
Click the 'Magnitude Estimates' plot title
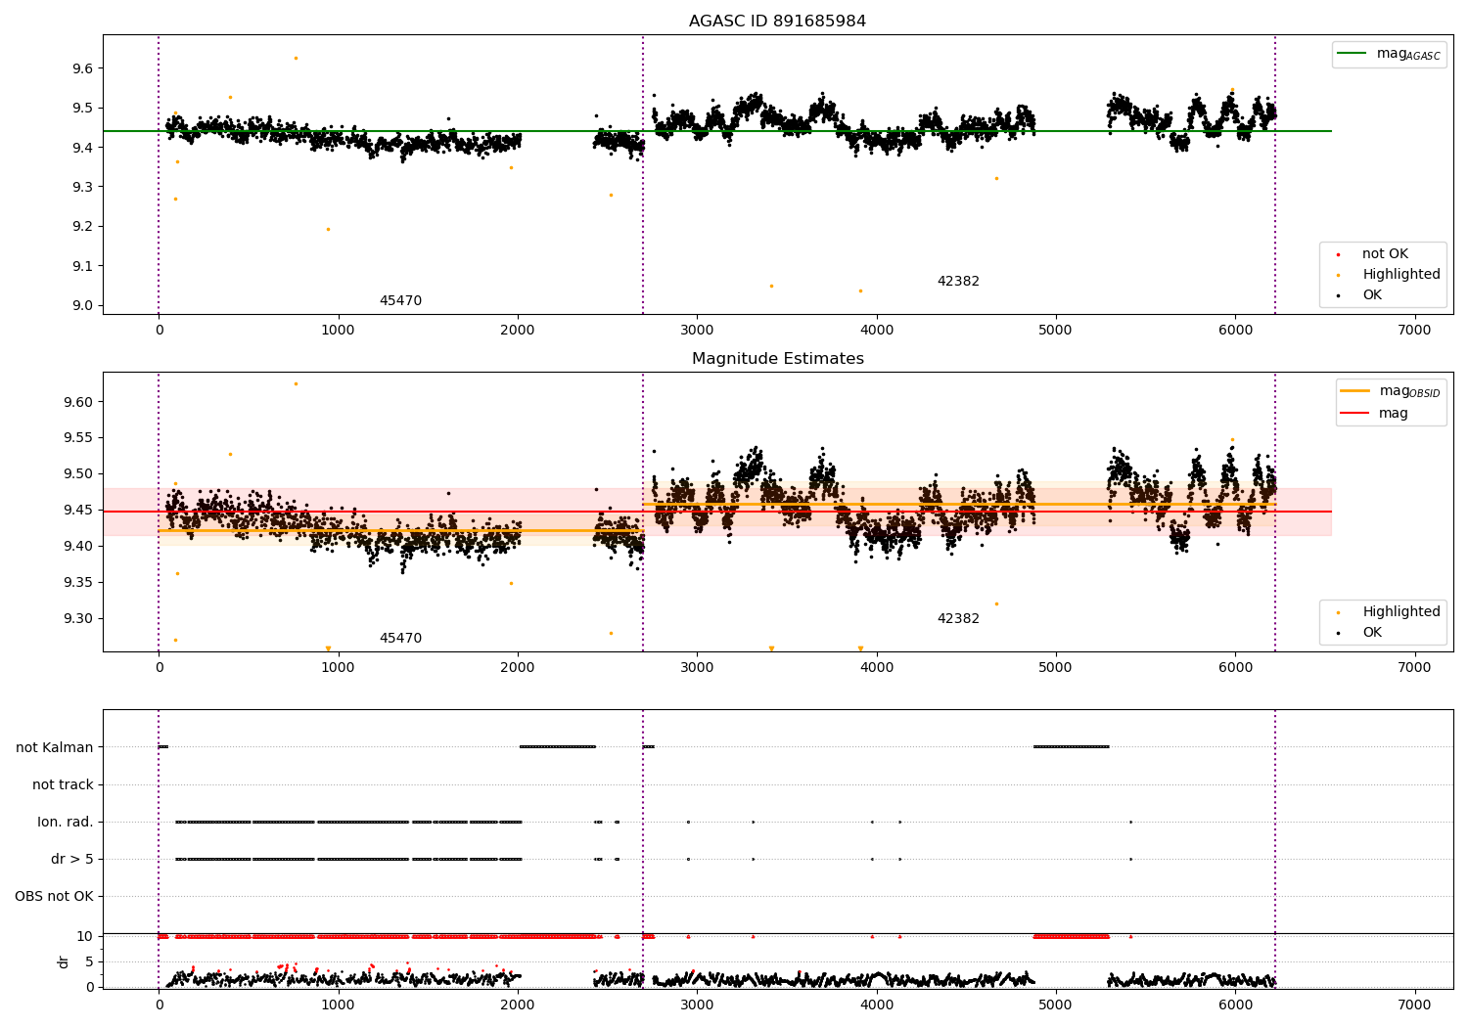click(x=777, y=359)
